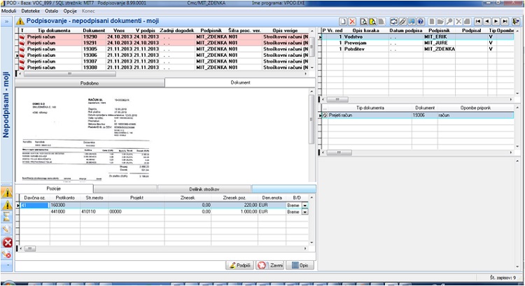The height and width of the screenshot is (286, 525).
Task: Switch to the Podrobno tab
Action: point(90,83)
